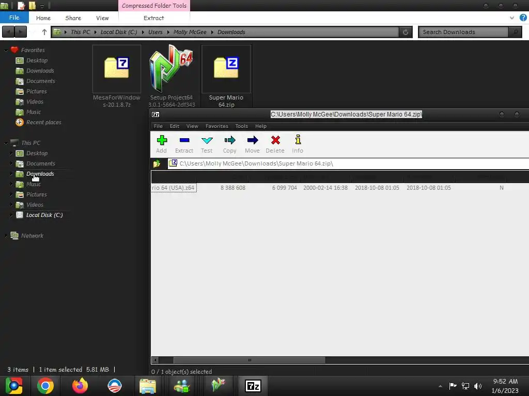
Task: Click the volume icon in system tray
Action: click(478, 386)
